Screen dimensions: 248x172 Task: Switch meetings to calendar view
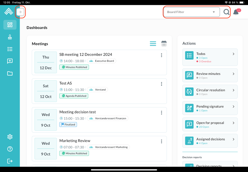coord(164,44)
